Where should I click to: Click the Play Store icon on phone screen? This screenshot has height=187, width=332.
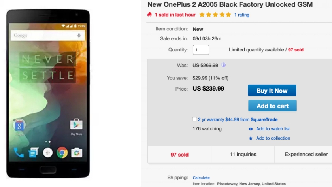point(76,125)
